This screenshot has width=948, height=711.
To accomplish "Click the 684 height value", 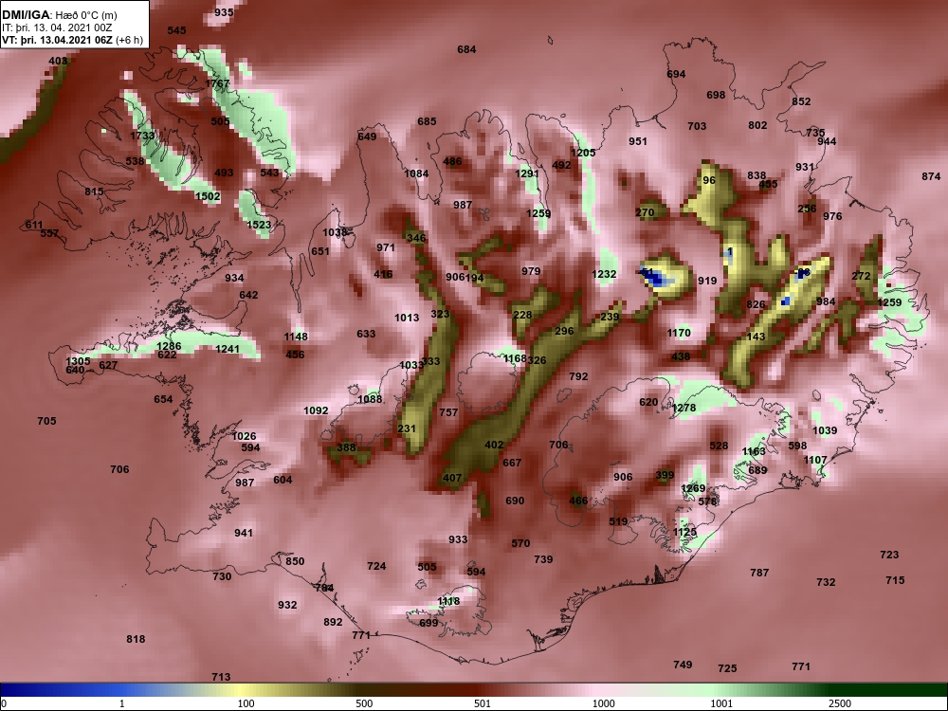I will click(x=466, y=49).
